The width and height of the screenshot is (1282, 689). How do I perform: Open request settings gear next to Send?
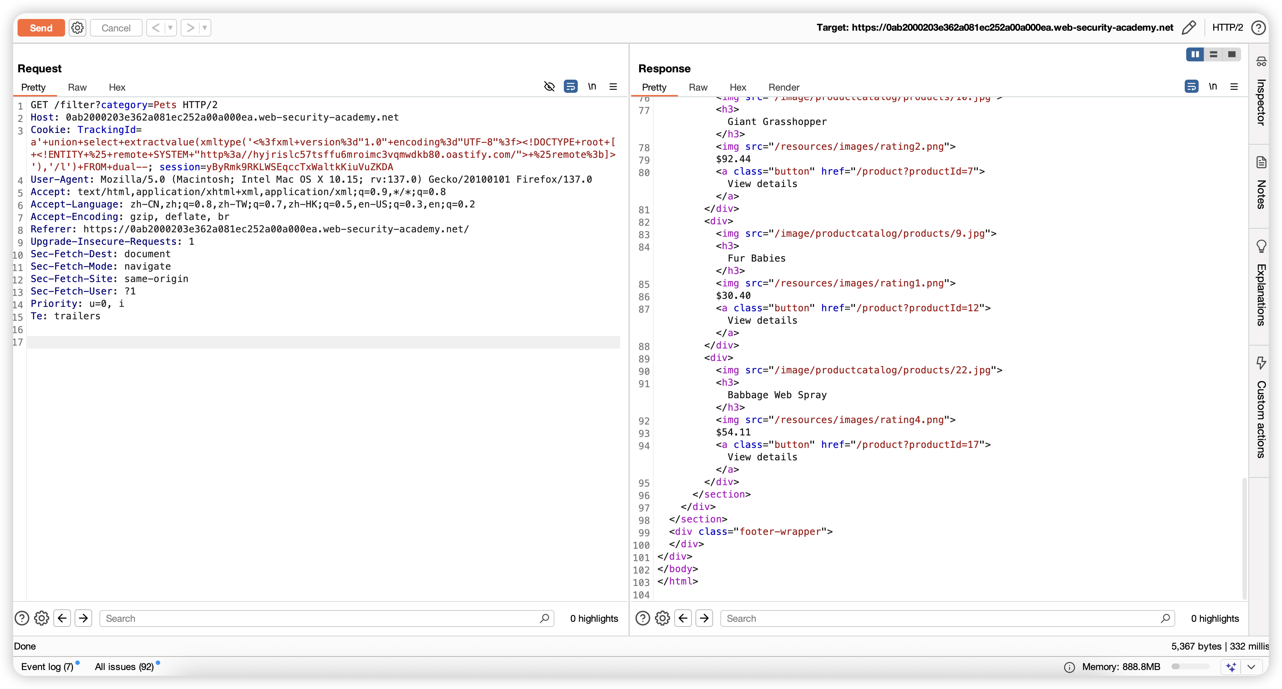(77, 28)
